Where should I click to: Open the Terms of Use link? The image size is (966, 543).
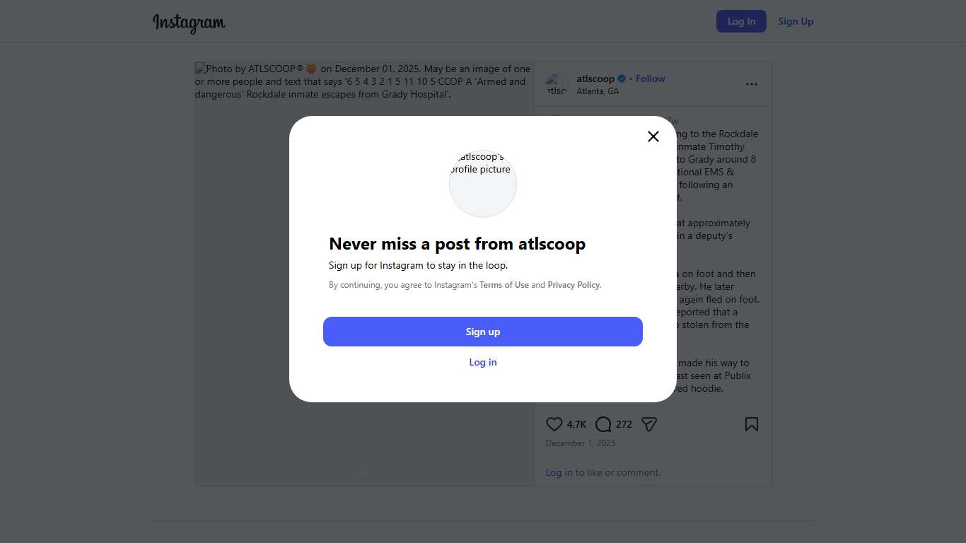(x=504, y=285)
